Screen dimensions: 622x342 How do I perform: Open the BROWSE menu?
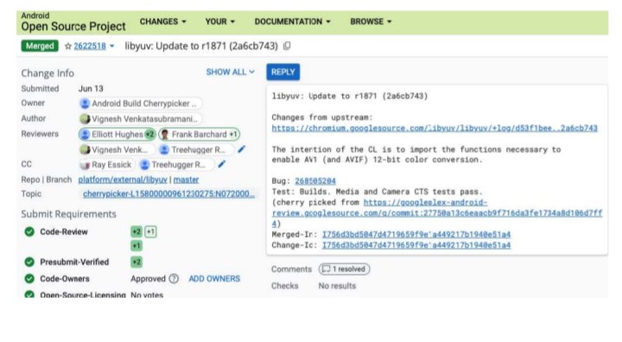pyautogui.click(x=371, y=22)
